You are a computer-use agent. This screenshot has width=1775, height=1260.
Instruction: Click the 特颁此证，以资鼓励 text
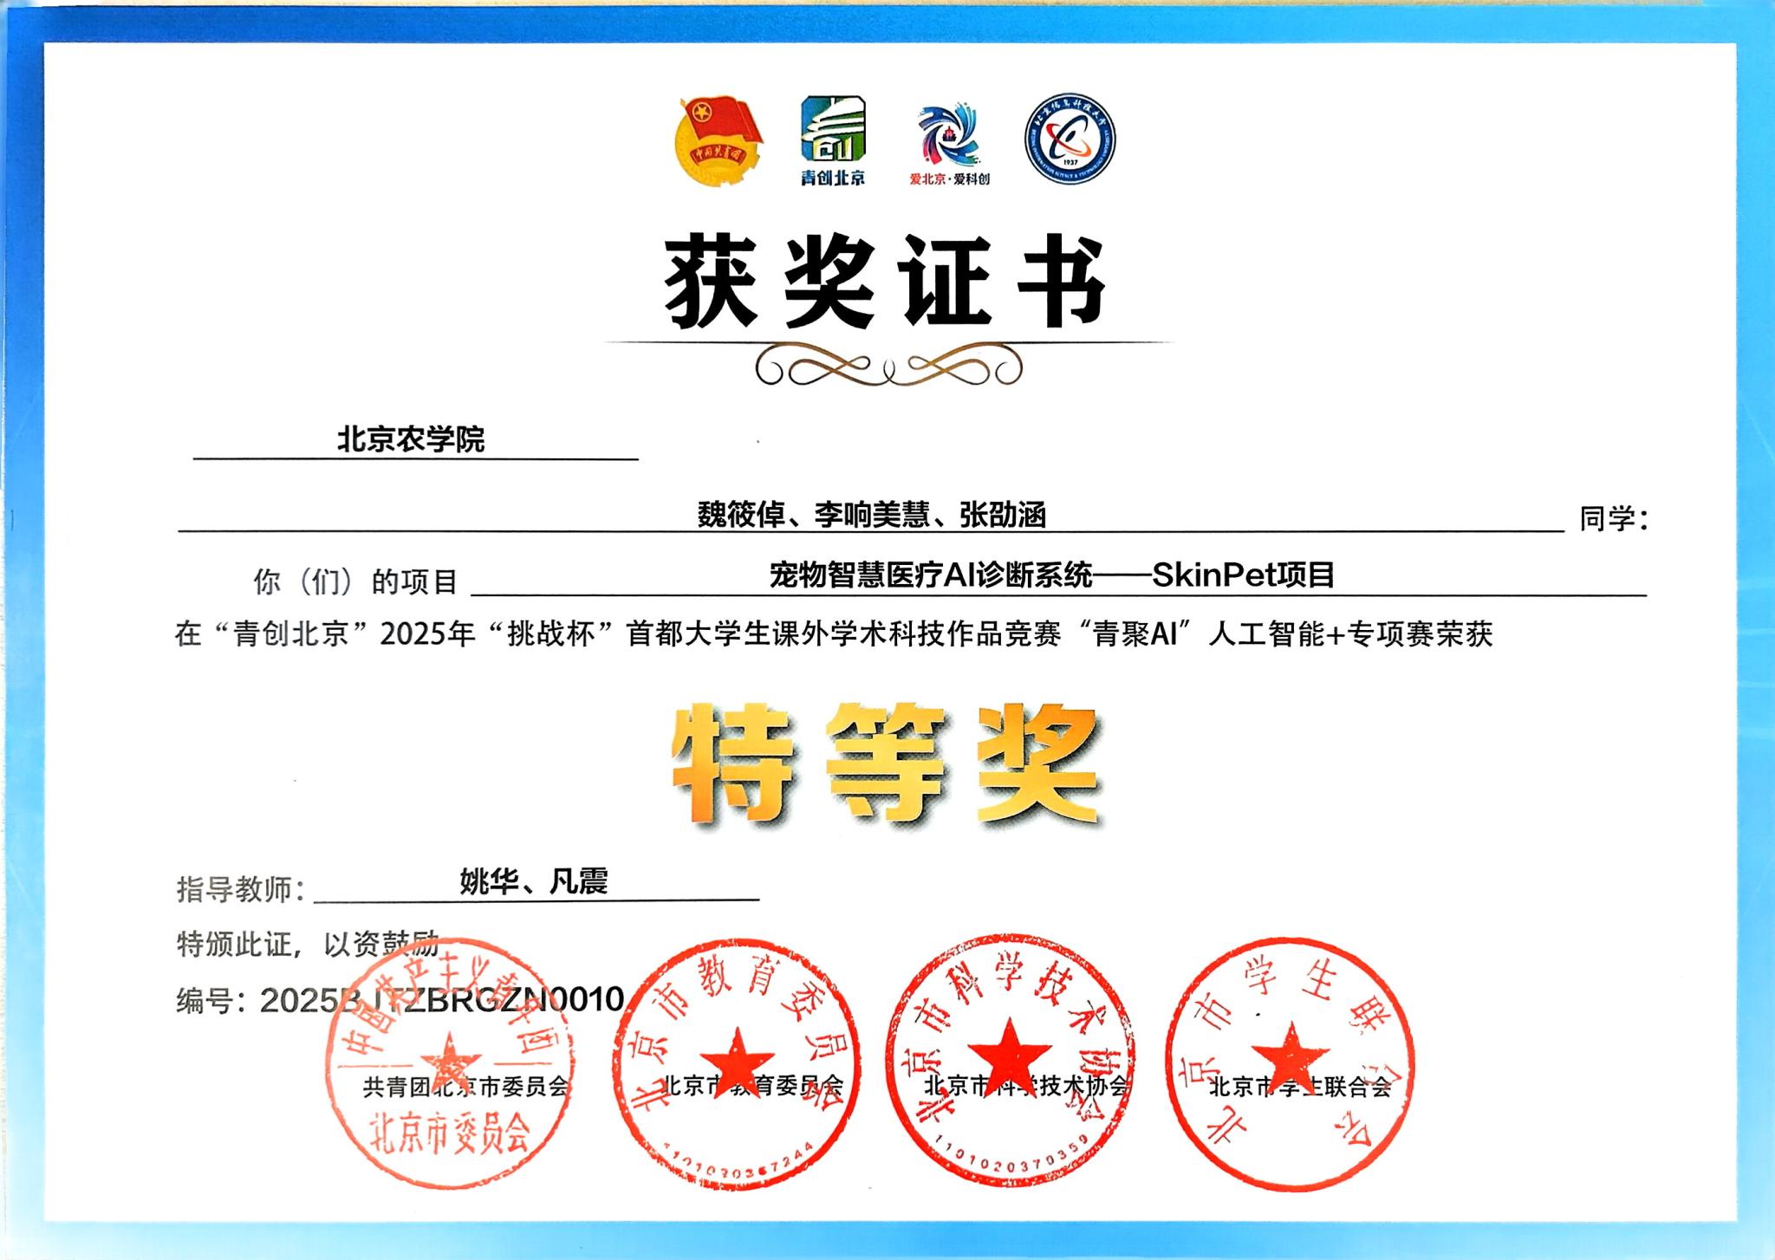(x=308, y=944)
